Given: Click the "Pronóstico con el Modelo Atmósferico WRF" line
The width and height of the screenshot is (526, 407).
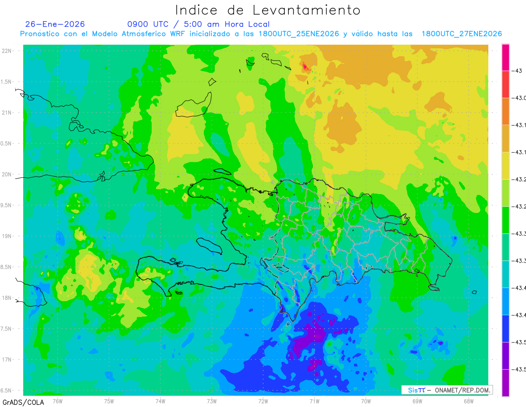Looking at the screenshot, I should [261, 34].
